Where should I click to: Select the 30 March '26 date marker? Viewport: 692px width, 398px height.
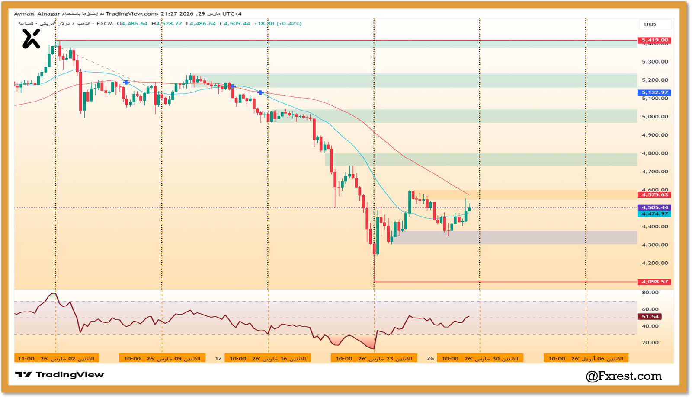(480, 359)
